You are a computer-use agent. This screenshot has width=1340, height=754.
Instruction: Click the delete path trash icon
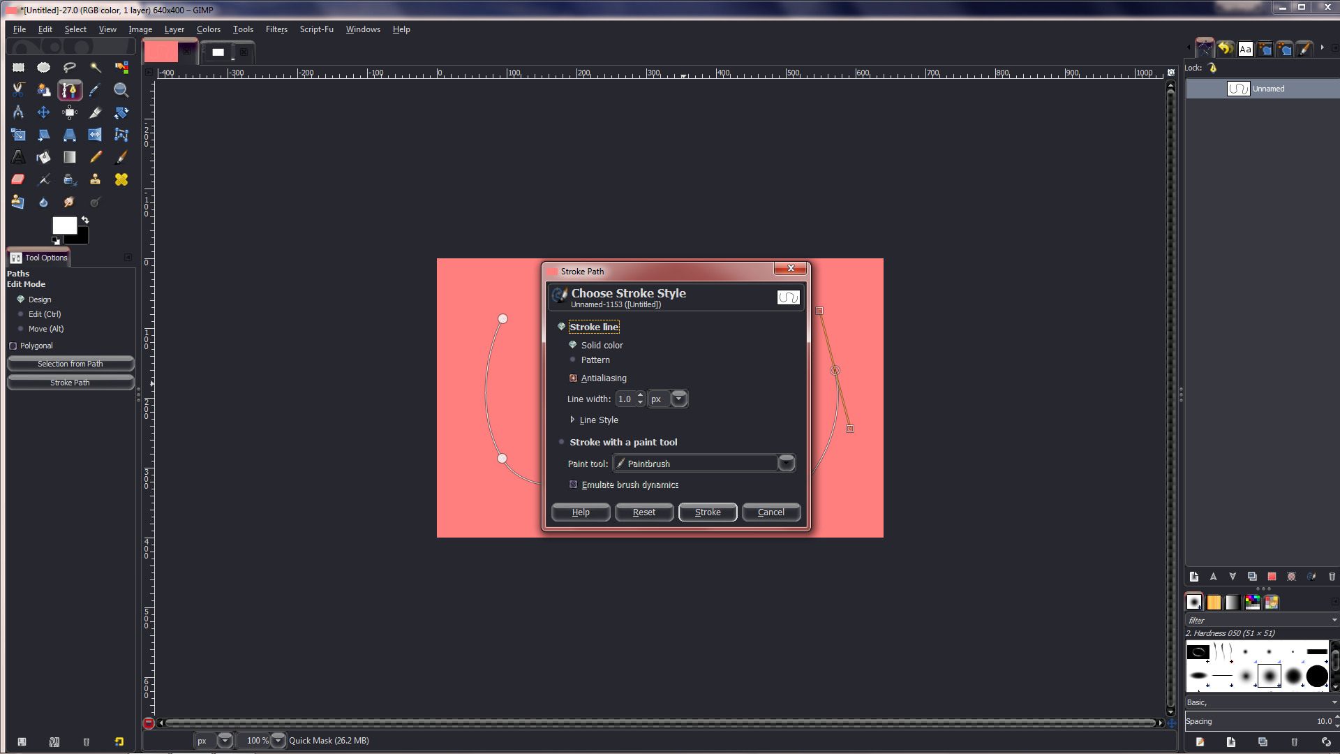(1332, 577)
